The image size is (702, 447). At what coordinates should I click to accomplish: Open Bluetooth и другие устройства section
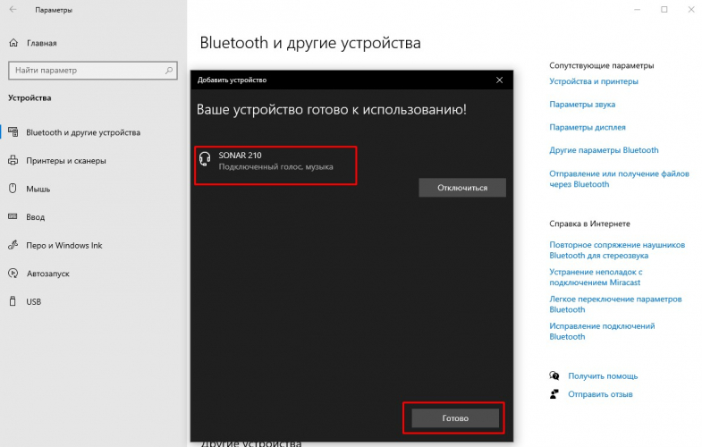83,132
